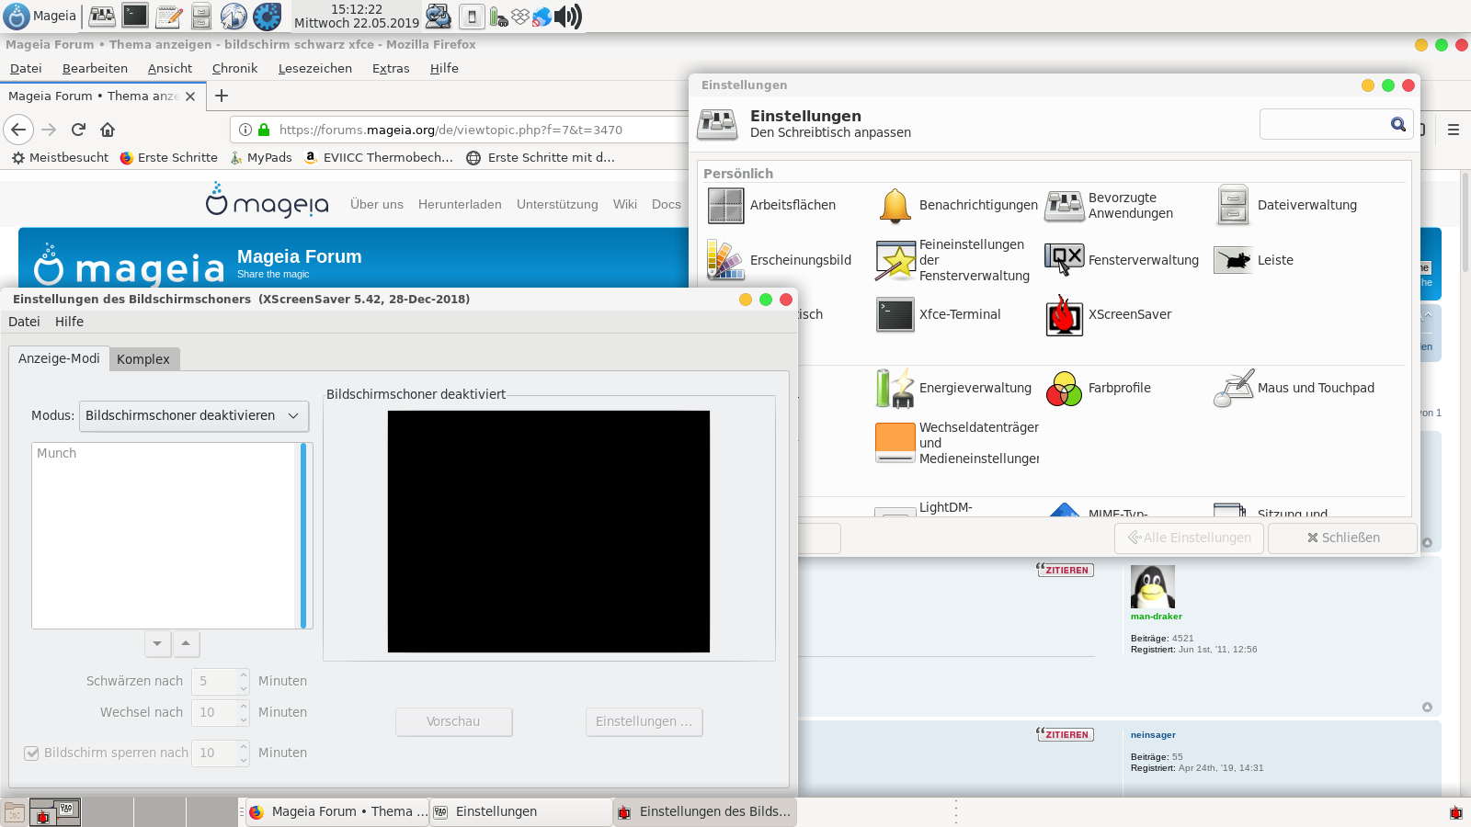1471x827 pixels.
Task: Open Dateiverwaltung settings
Action: tap(1285, 205)
